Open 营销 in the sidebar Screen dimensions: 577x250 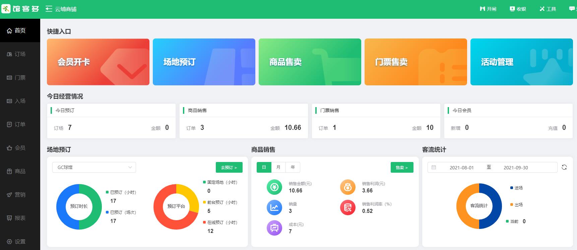click(x=20, y=194)
